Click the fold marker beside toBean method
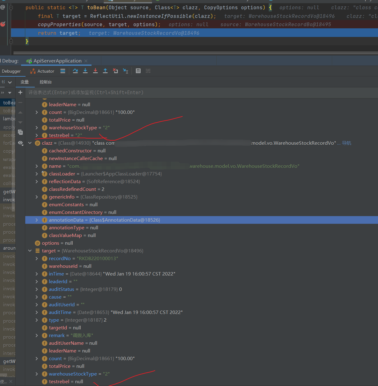The height and width of the screenshot is (386, 378). click(x=11, y=7)
